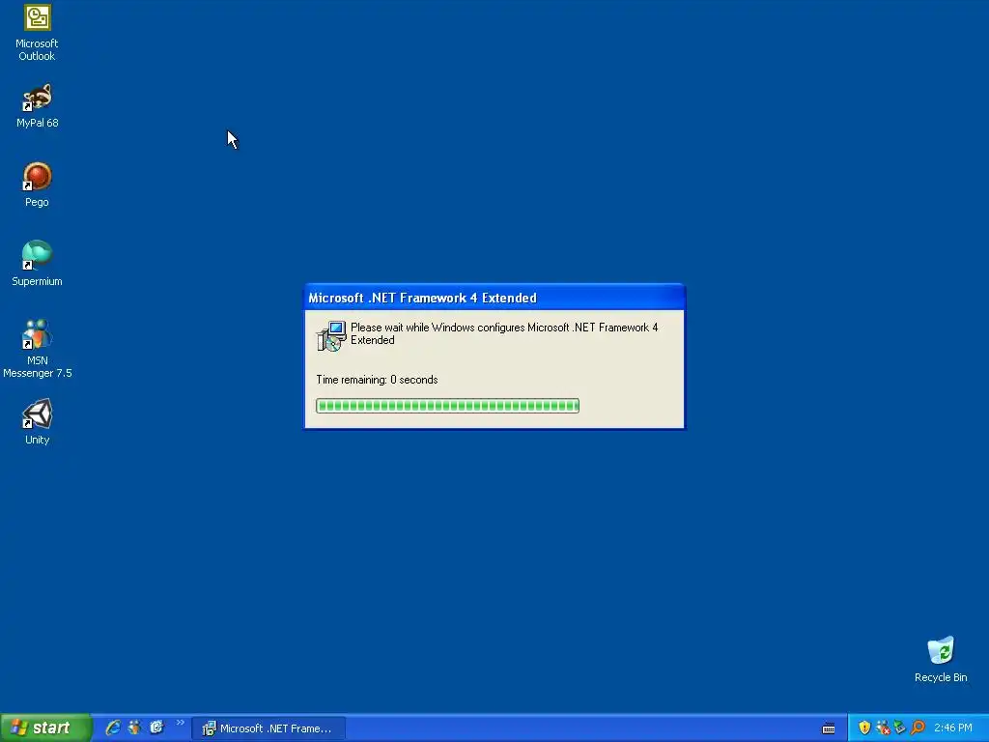Click the 2:46 PM system clock
The height and width of the screenshot is (742, 989).
pos(953,728)
